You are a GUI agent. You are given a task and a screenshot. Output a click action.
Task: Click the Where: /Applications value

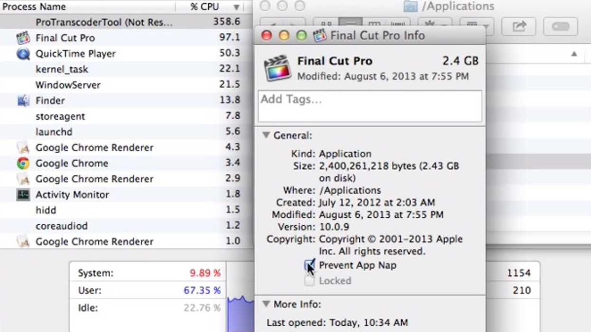click(350, 190)
